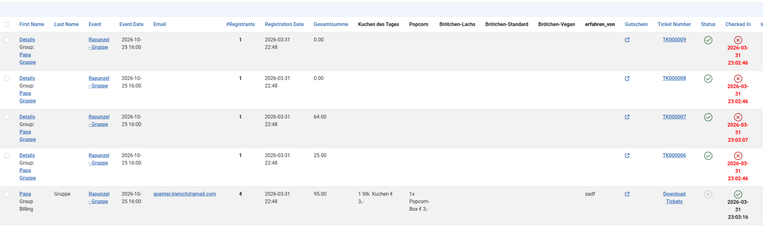Image resolution: width=763 pixels, height=227 pixels.
Task: Open Details link for the TK000006 row
Action: [27, 155]
